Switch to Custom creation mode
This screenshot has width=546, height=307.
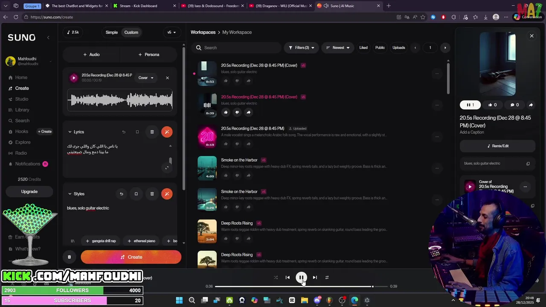[x=131, y=32]
